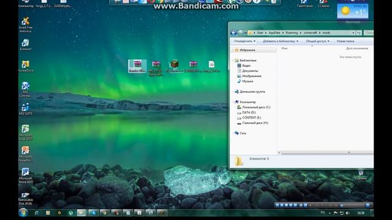This screenshot has width=392, height=220.
Task: Show hidden tray icons arrow
Action: [x=330, y=213]
